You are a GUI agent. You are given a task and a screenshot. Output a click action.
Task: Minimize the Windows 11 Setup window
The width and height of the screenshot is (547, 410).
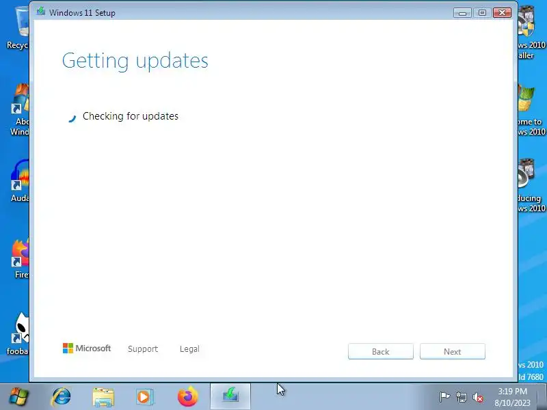[463, 13]
